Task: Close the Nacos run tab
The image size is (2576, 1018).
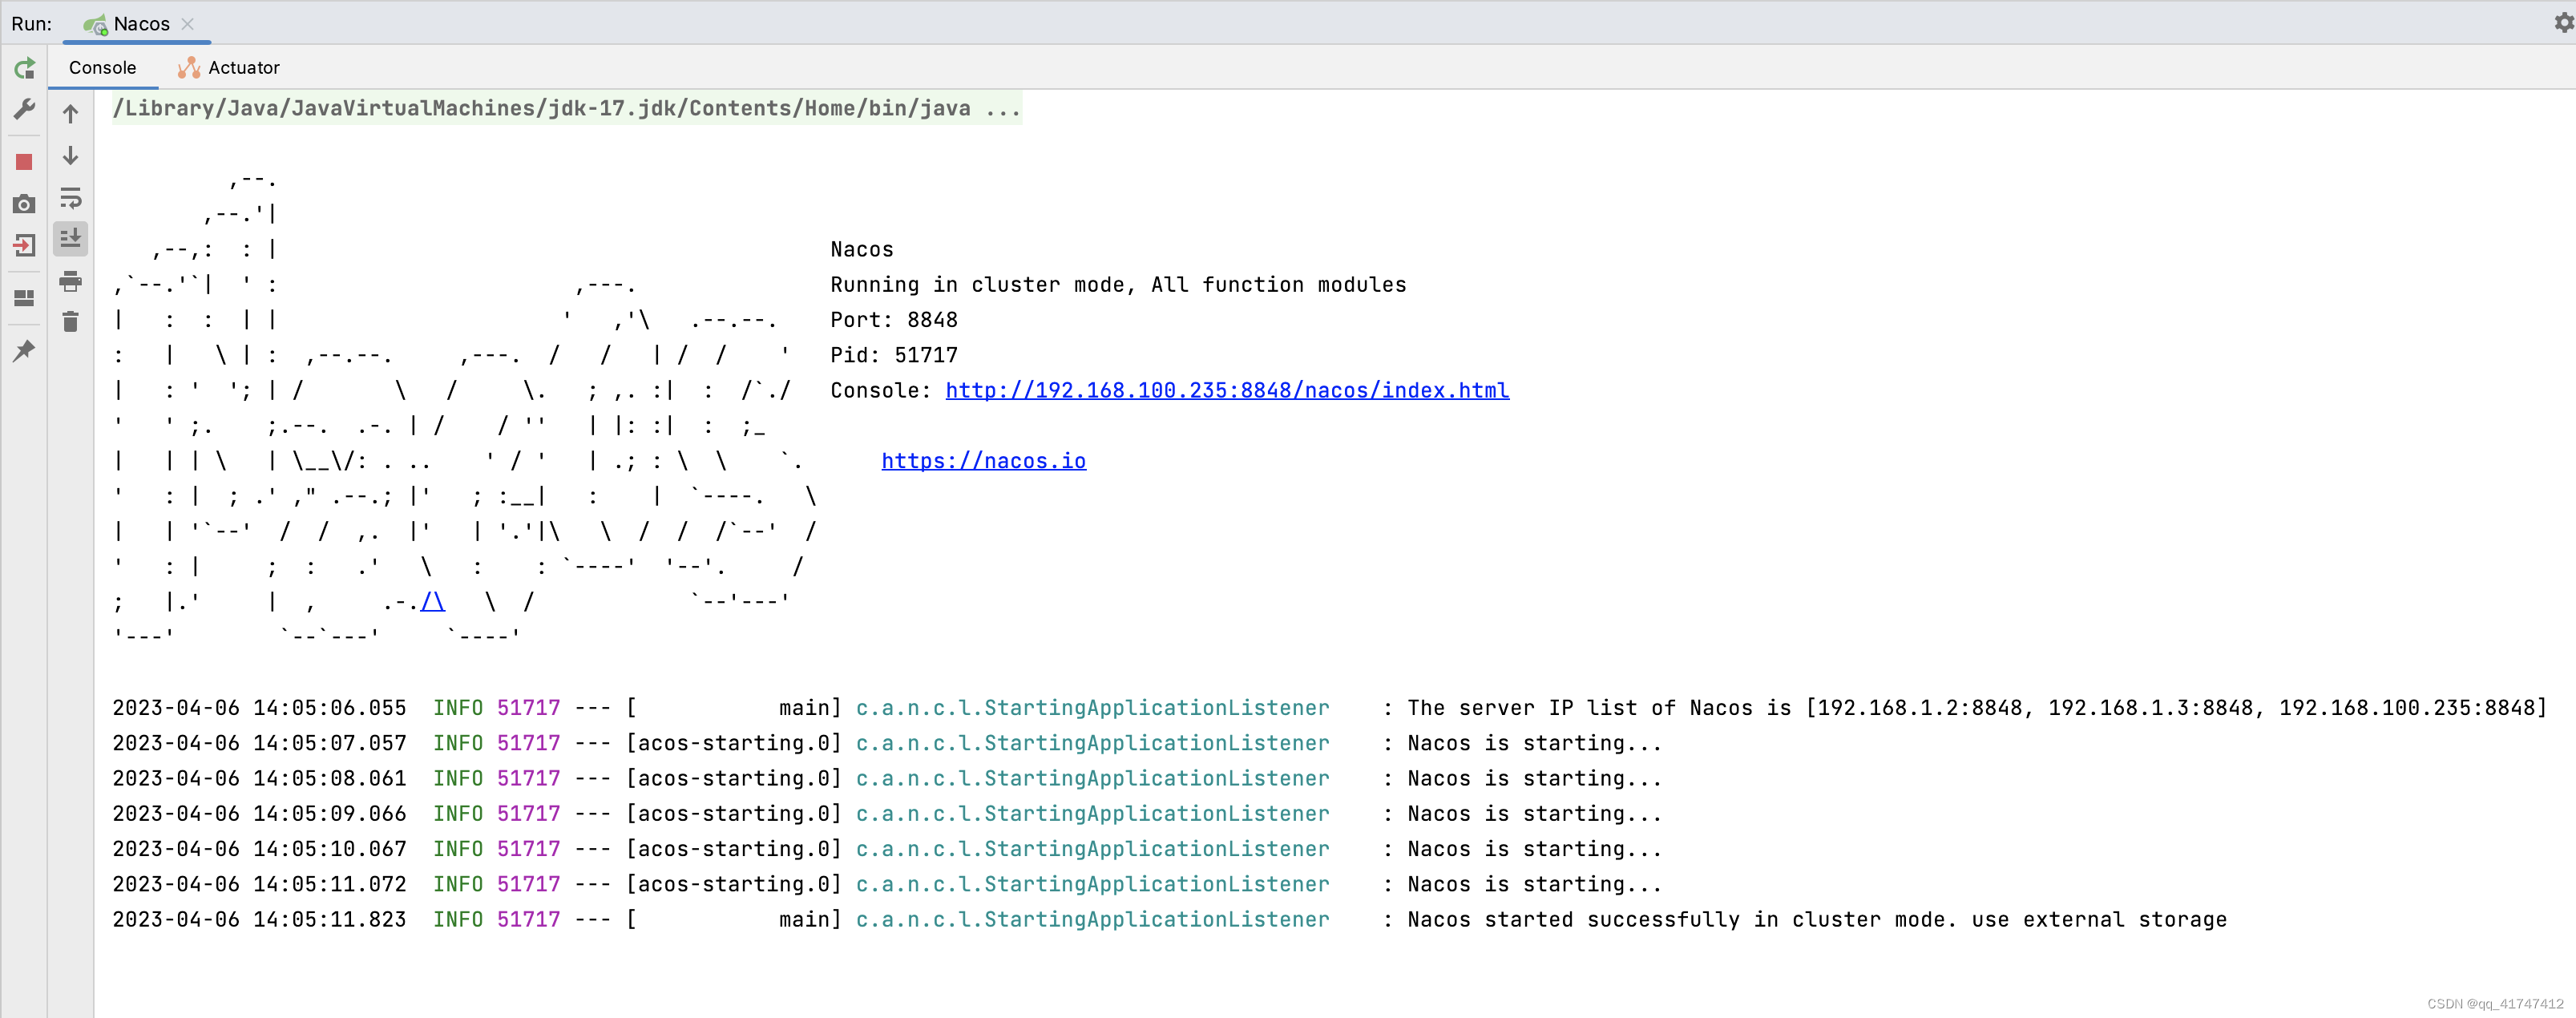Action: tap(189, 23)
